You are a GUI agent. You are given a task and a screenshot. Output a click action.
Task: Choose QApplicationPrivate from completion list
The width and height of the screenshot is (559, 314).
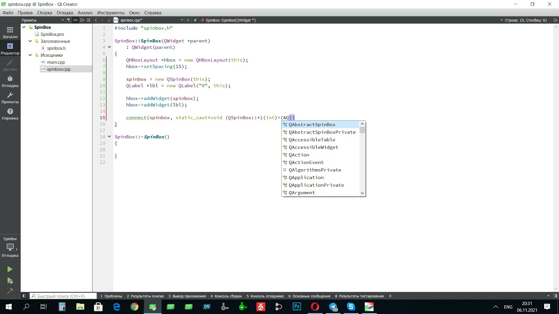(x=321, y=185)
